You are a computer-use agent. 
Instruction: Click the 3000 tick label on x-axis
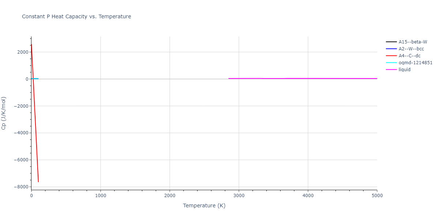pos(239,196)
